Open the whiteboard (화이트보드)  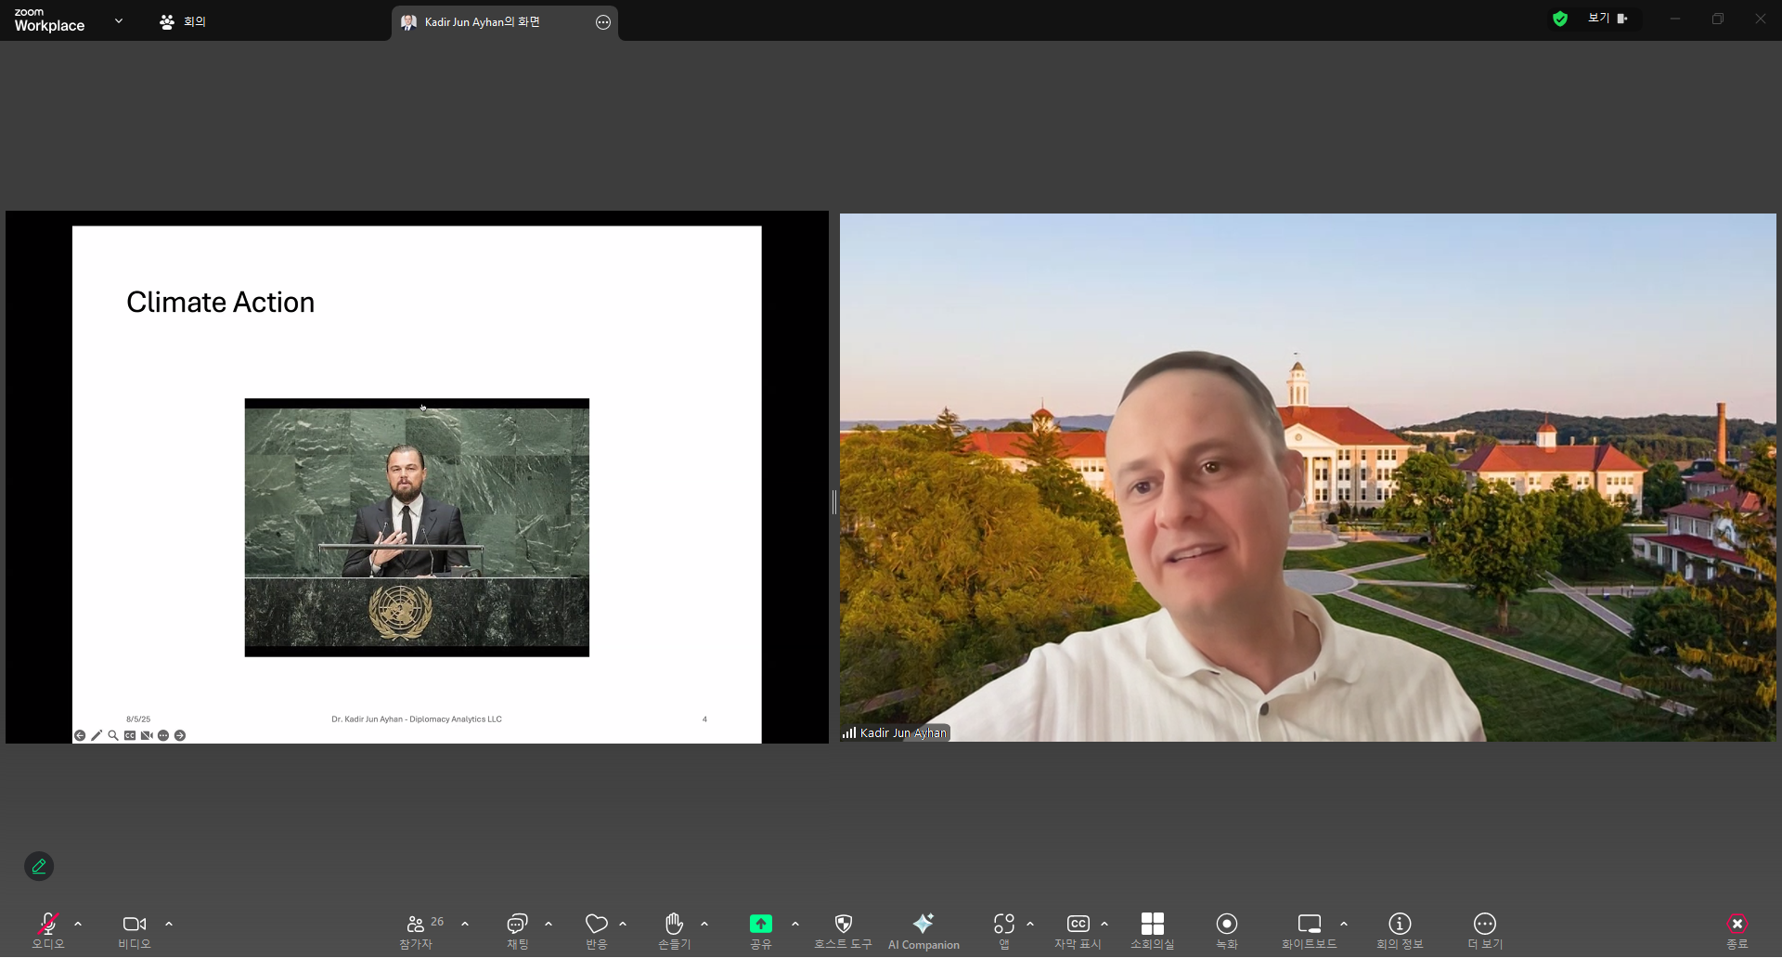(x=1309, y=930)
